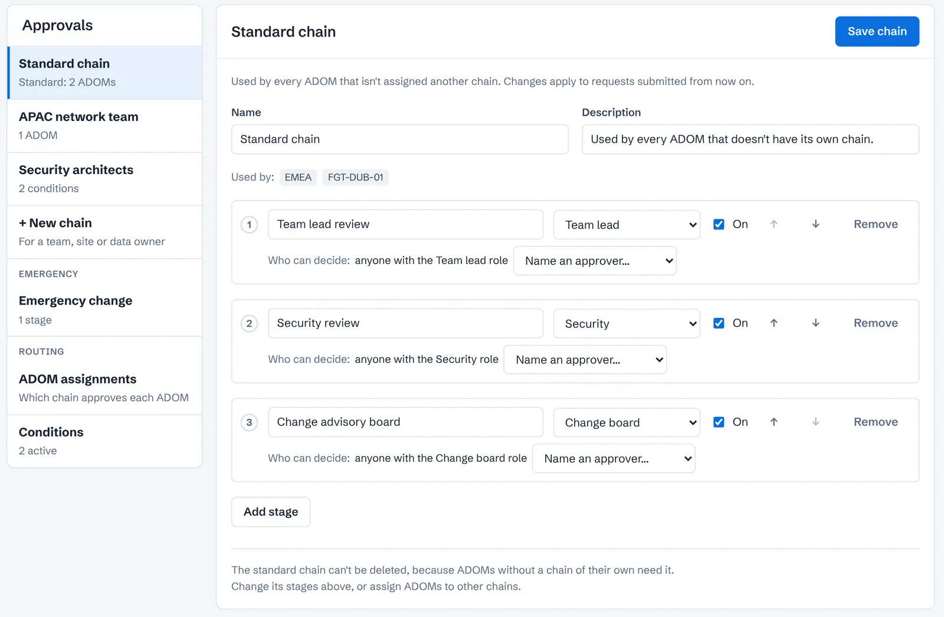Screen dimensions: 944x617
Task: Click the FGT-DUB-01 tag
Action: 355,178
